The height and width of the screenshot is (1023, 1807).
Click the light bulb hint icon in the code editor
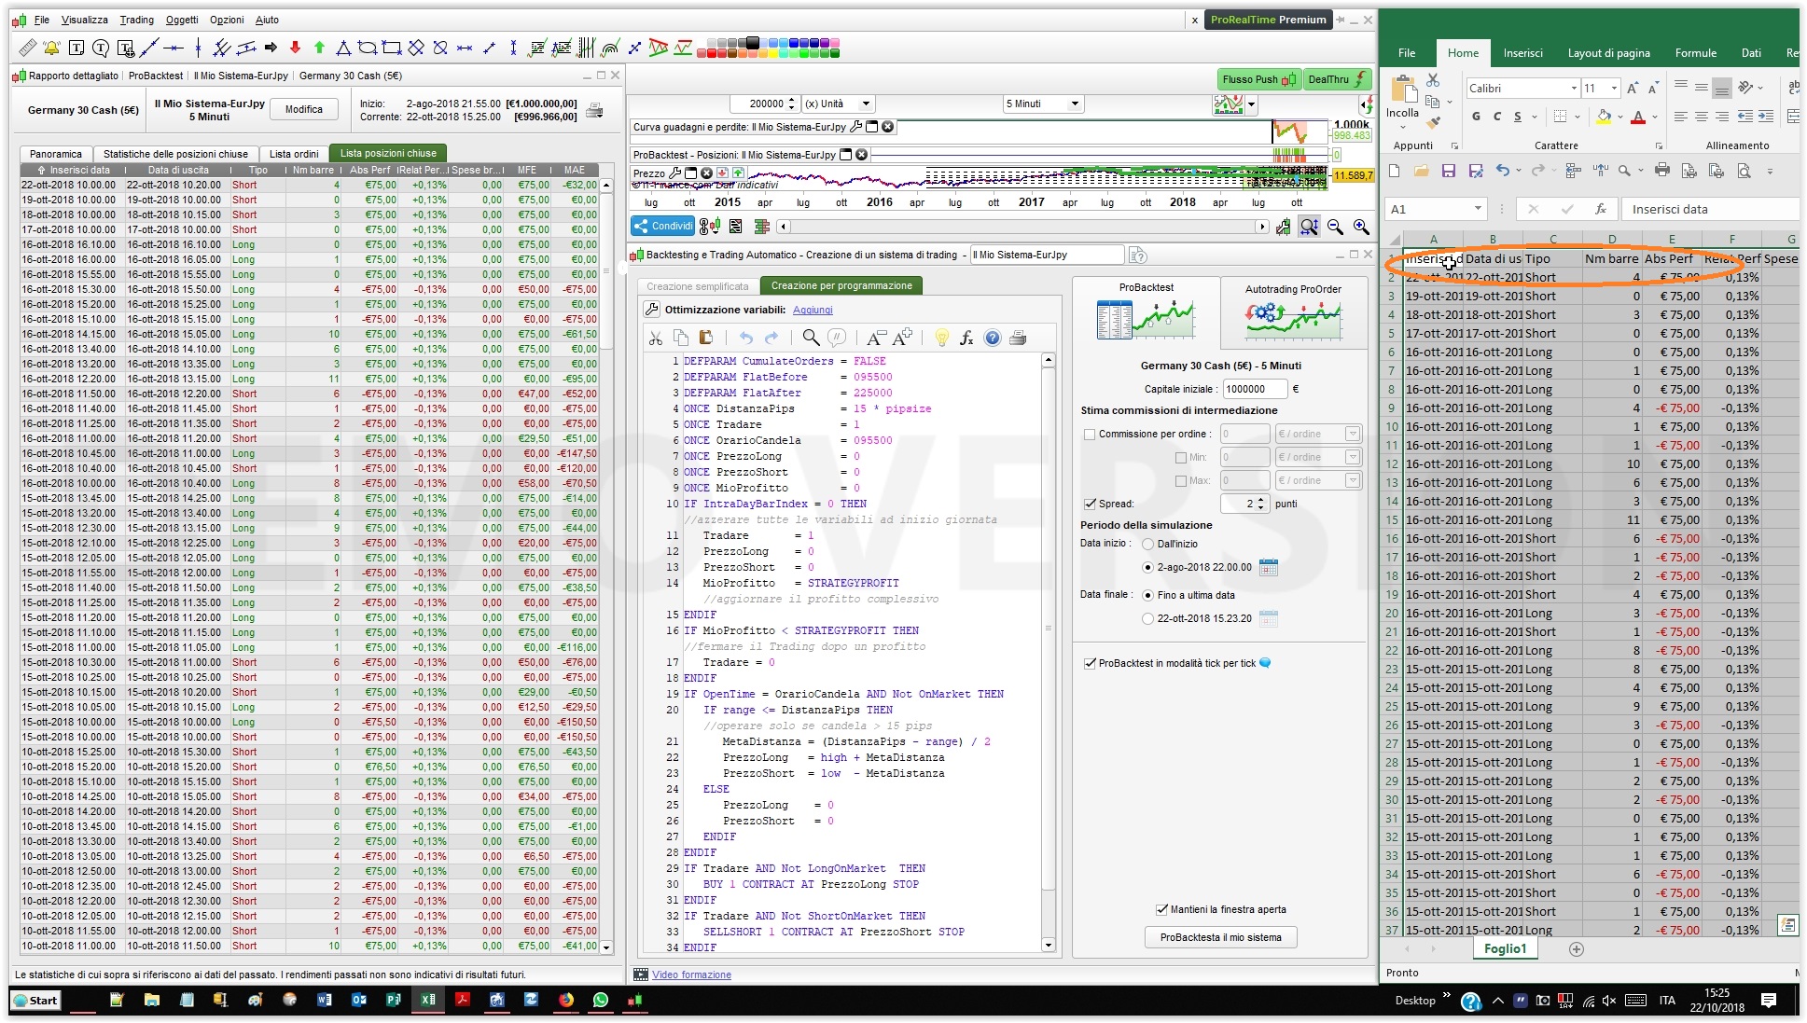click(941, 338)
